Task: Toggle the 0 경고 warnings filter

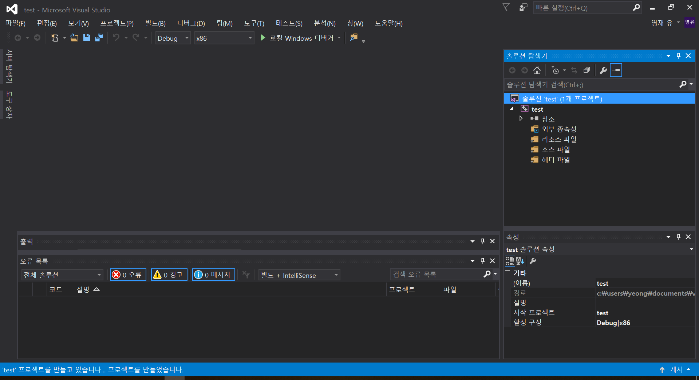Action: pyautogui.click(x=169, y=275)
